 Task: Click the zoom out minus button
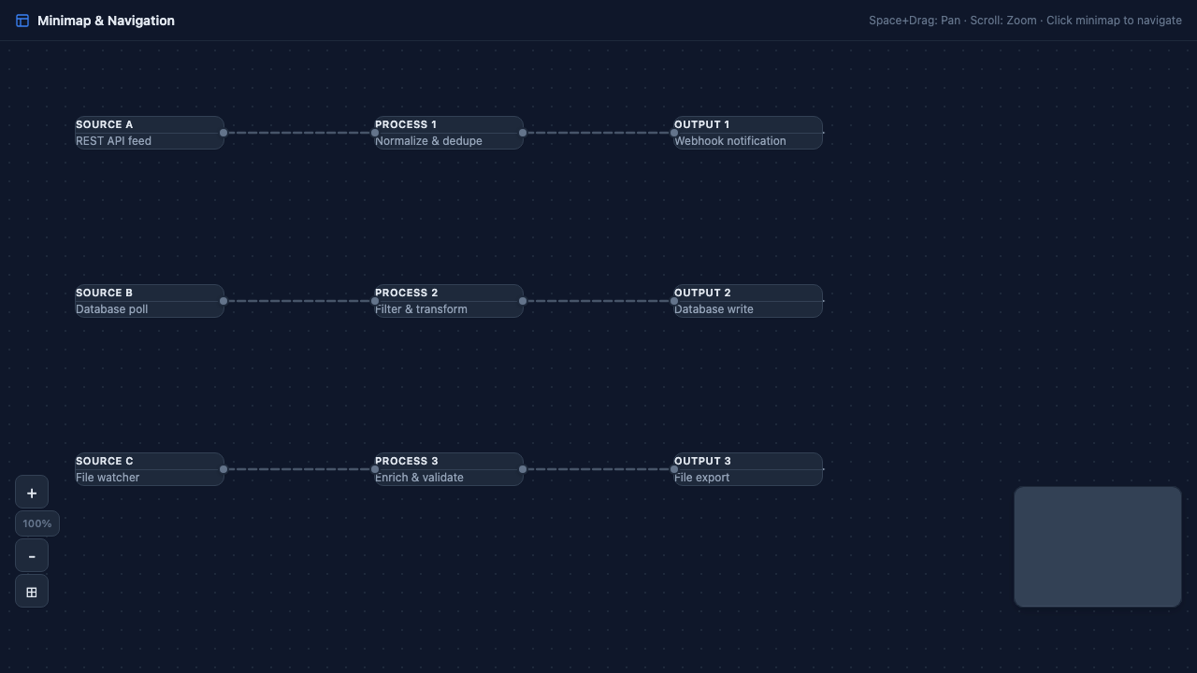coord(32,556)
